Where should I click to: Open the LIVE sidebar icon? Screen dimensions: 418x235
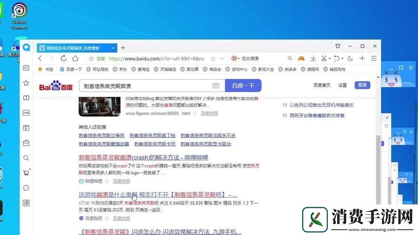26,113
